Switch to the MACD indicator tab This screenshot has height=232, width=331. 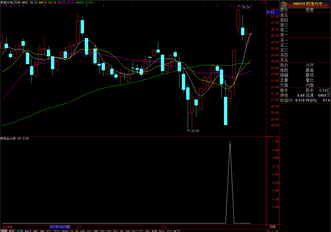(28, 231)
